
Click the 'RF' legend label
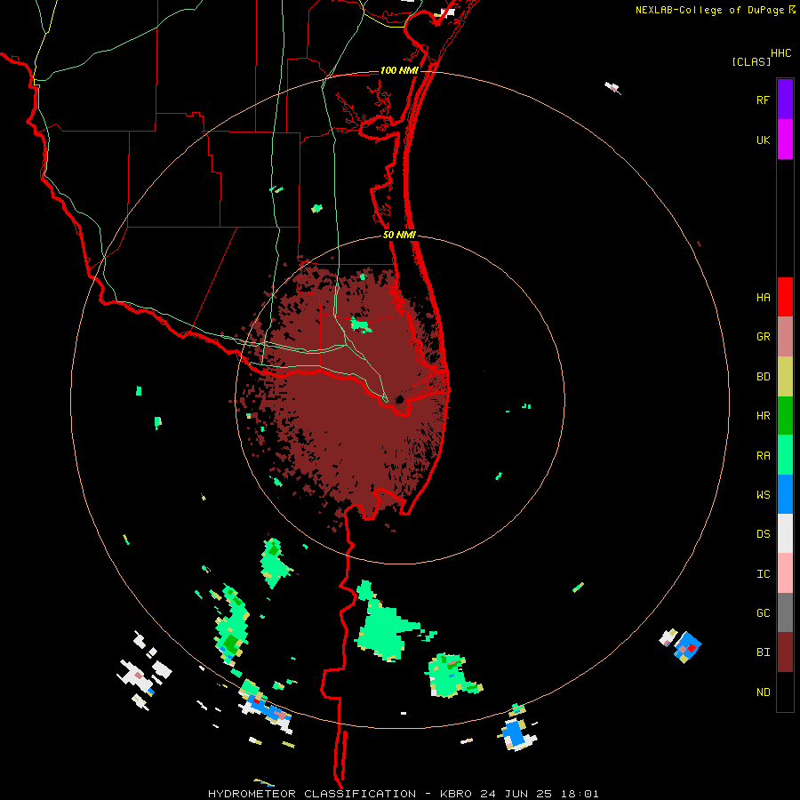pyautogui.click(x=763, y=100)
